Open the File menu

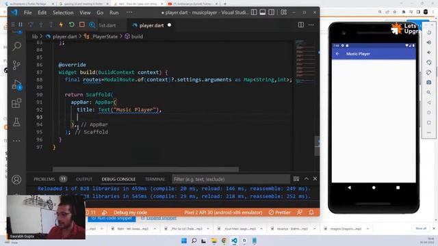point(27,12)
